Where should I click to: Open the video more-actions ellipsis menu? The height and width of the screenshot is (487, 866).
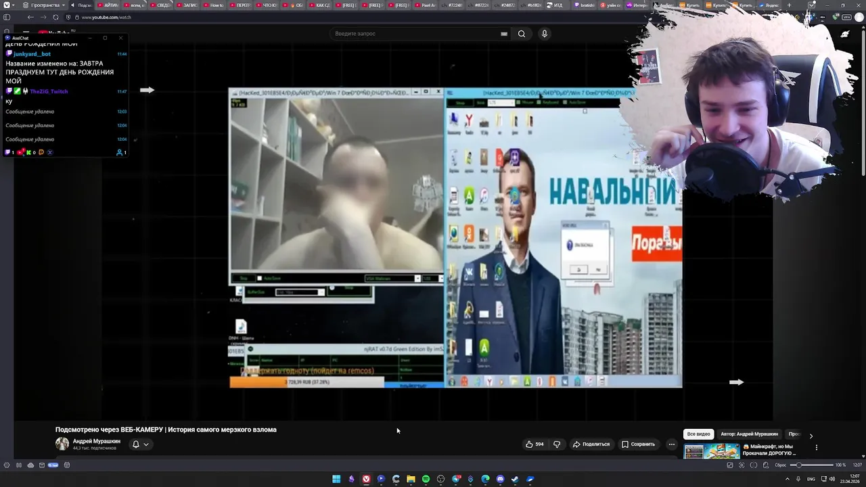click(671, 444)
